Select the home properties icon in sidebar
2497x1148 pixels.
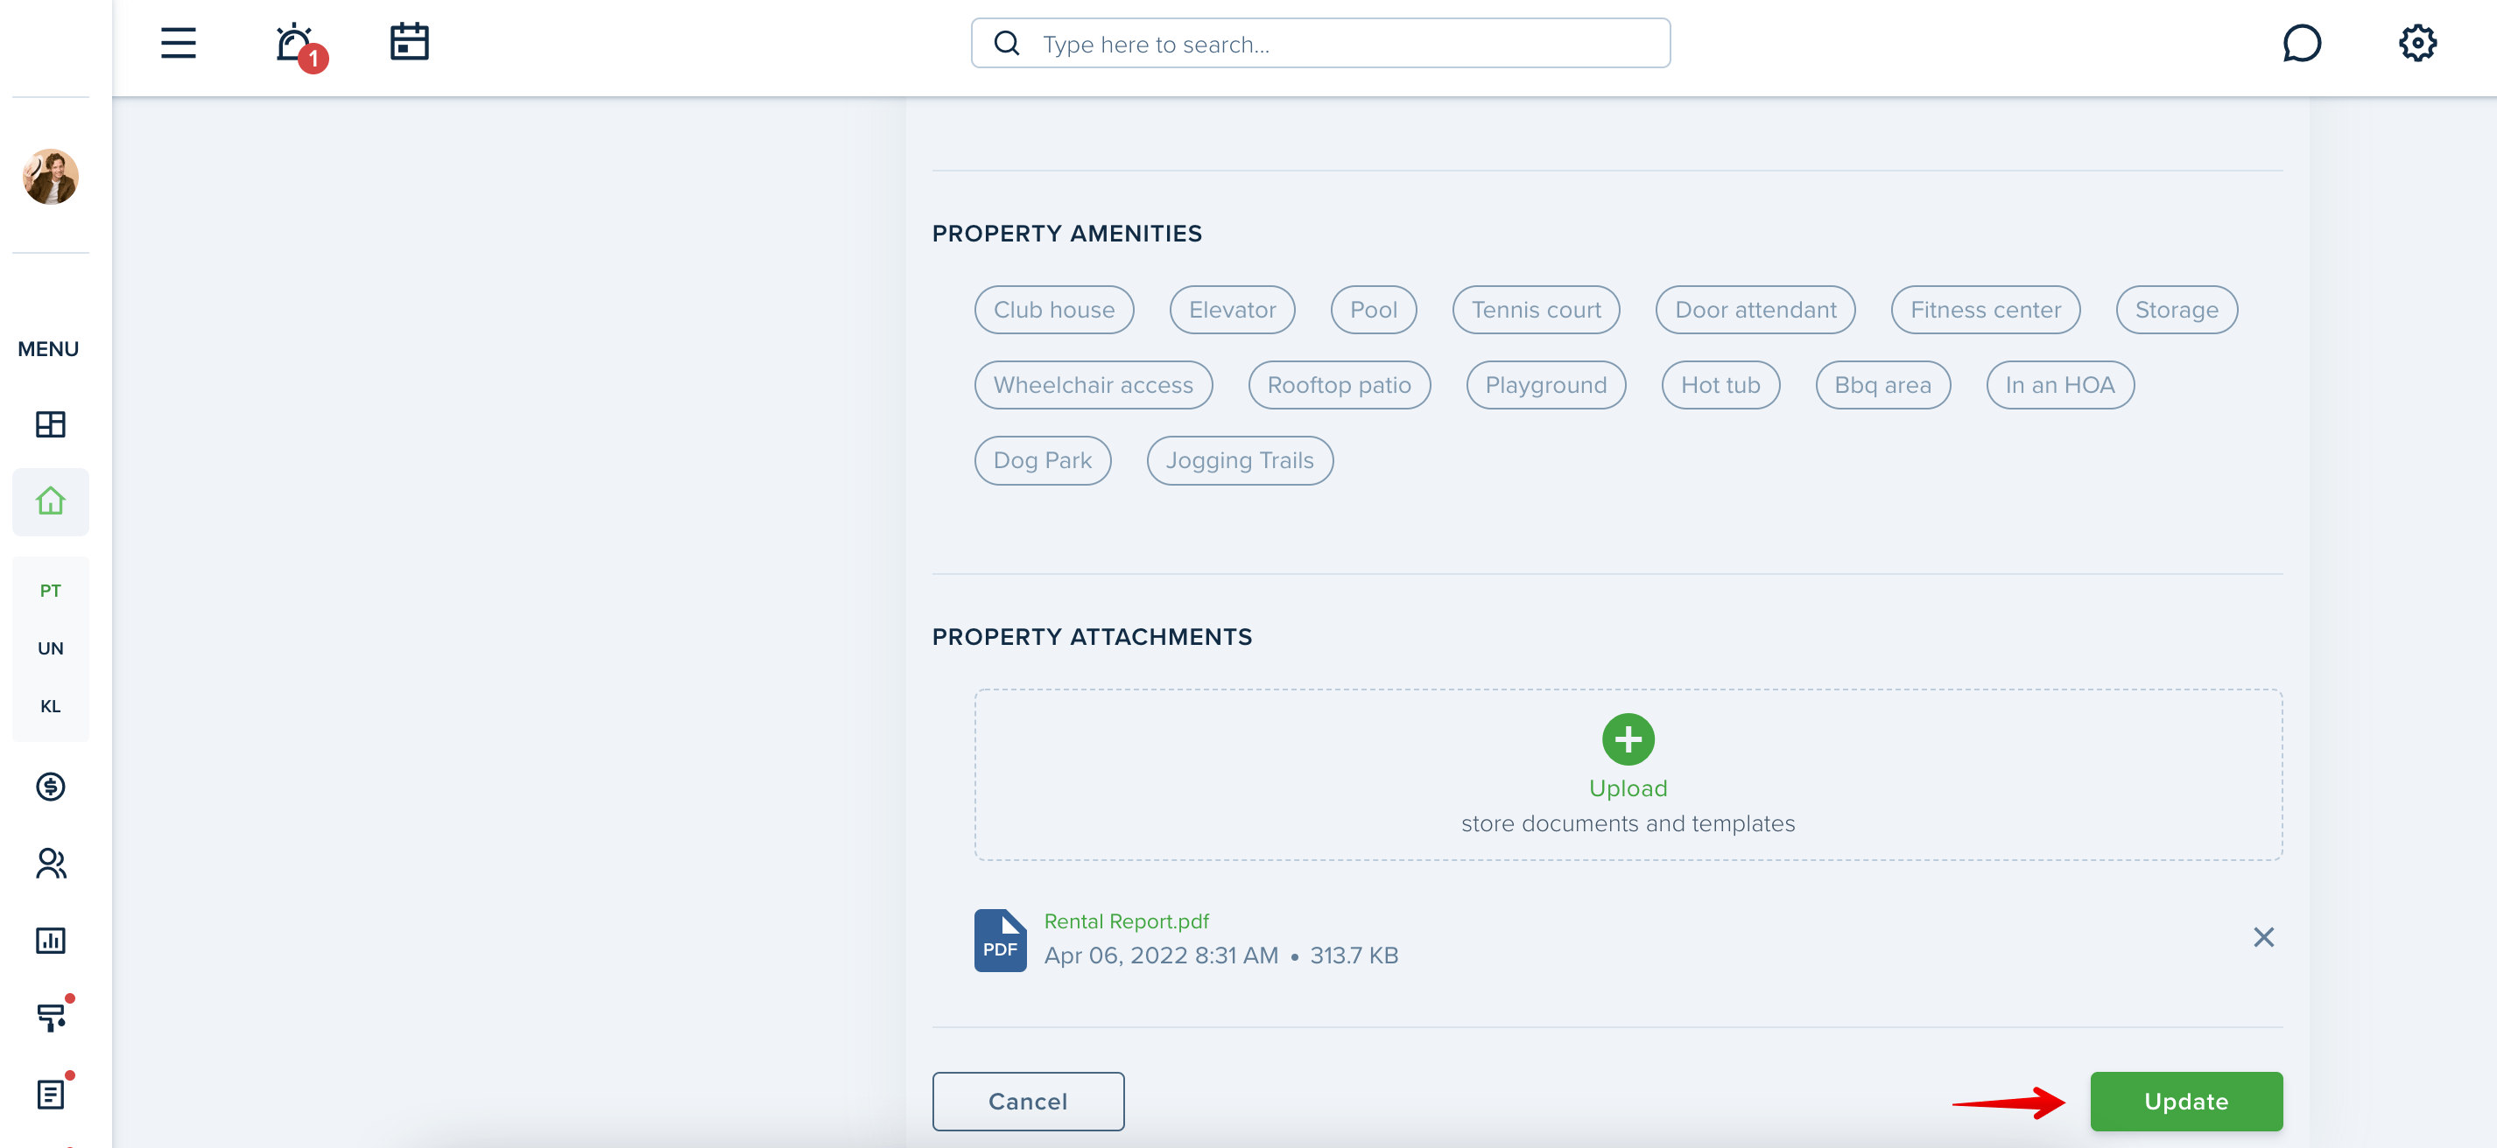click(51, 502)
